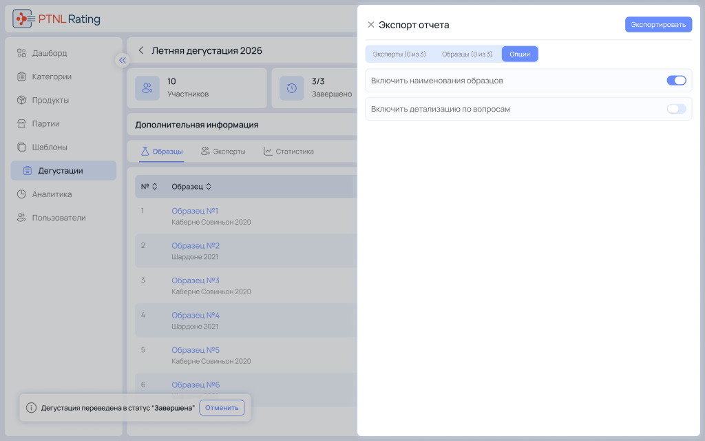The width and height of the screenshot is (705, 441).
Task: Click Каберне Совиньон 2020 under Образец №1
Action: coord(211,222)
